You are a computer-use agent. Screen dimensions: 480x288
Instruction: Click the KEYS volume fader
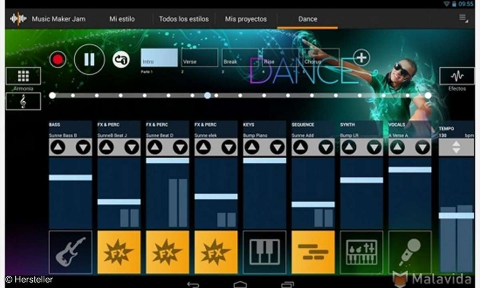[264, 160]
